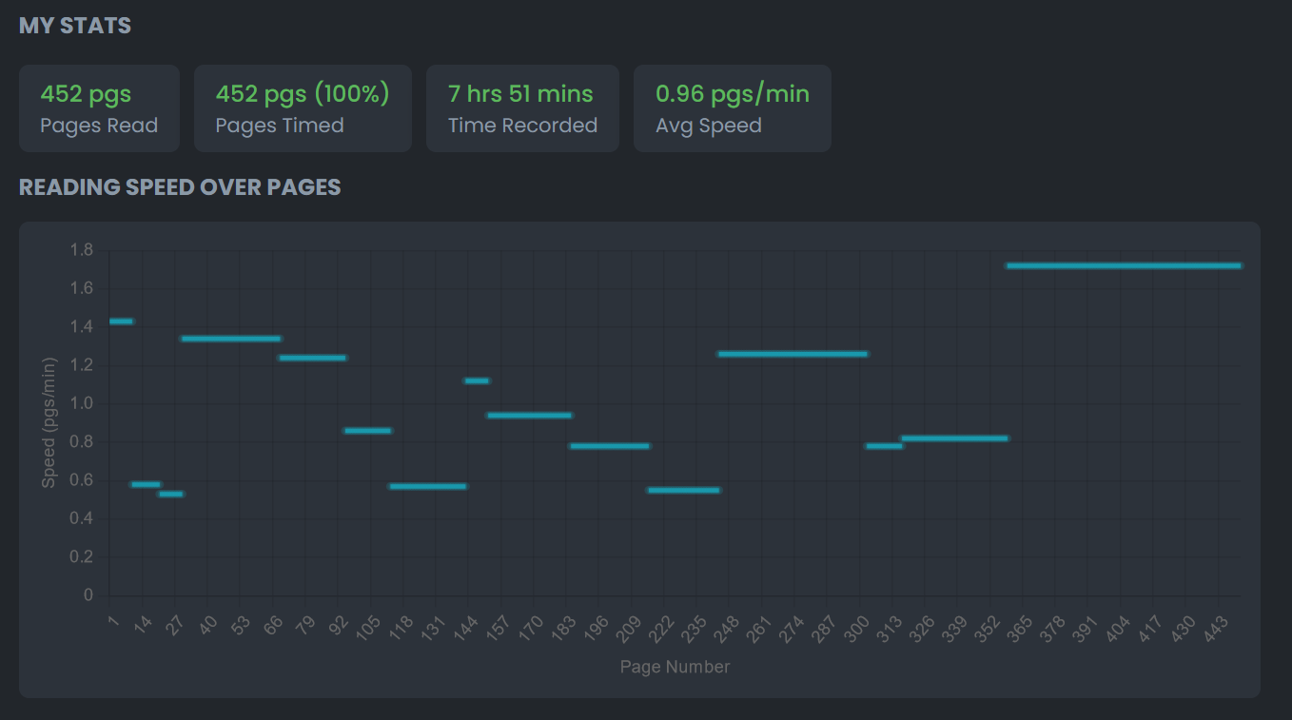The height and width of the screenshot is (720, 1292).
Task: Click the Reading Speed Over Pages heading
Action: click(180, 187)
